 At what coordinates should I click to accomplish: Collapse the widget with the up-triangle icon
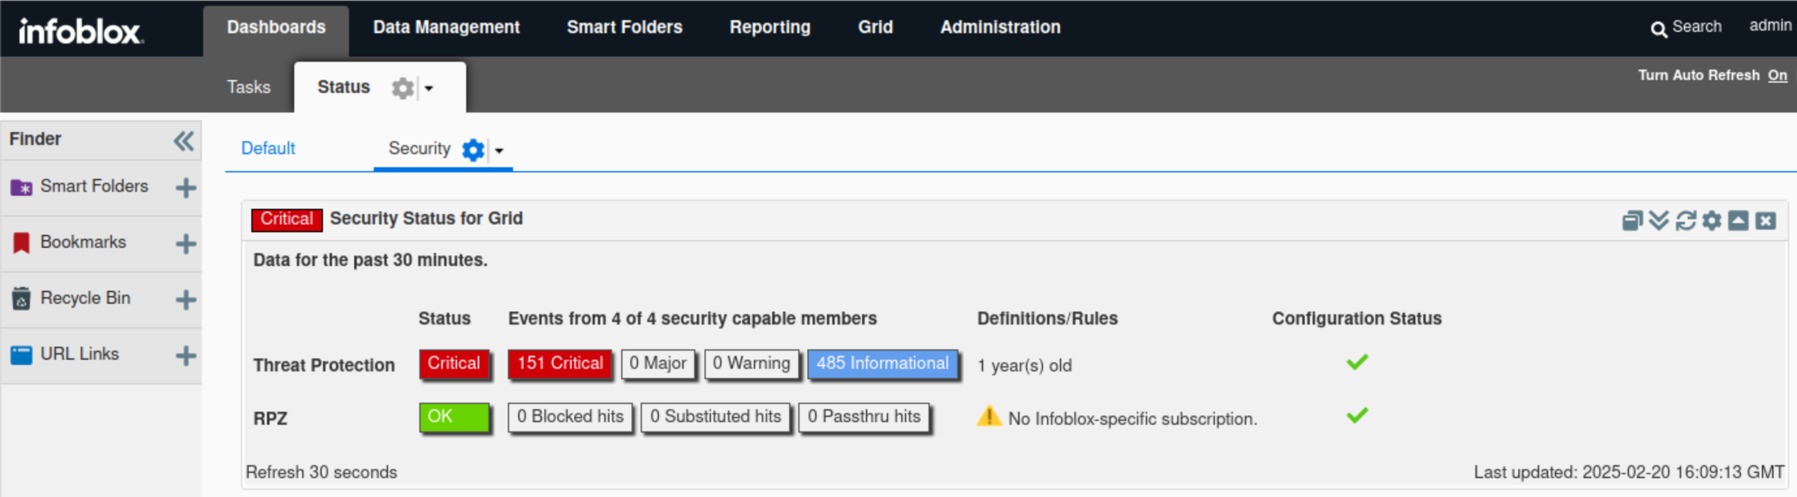(1738, 221)
